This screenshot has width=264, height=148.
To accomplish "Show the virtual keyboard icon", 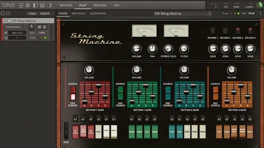I will 42,5.
